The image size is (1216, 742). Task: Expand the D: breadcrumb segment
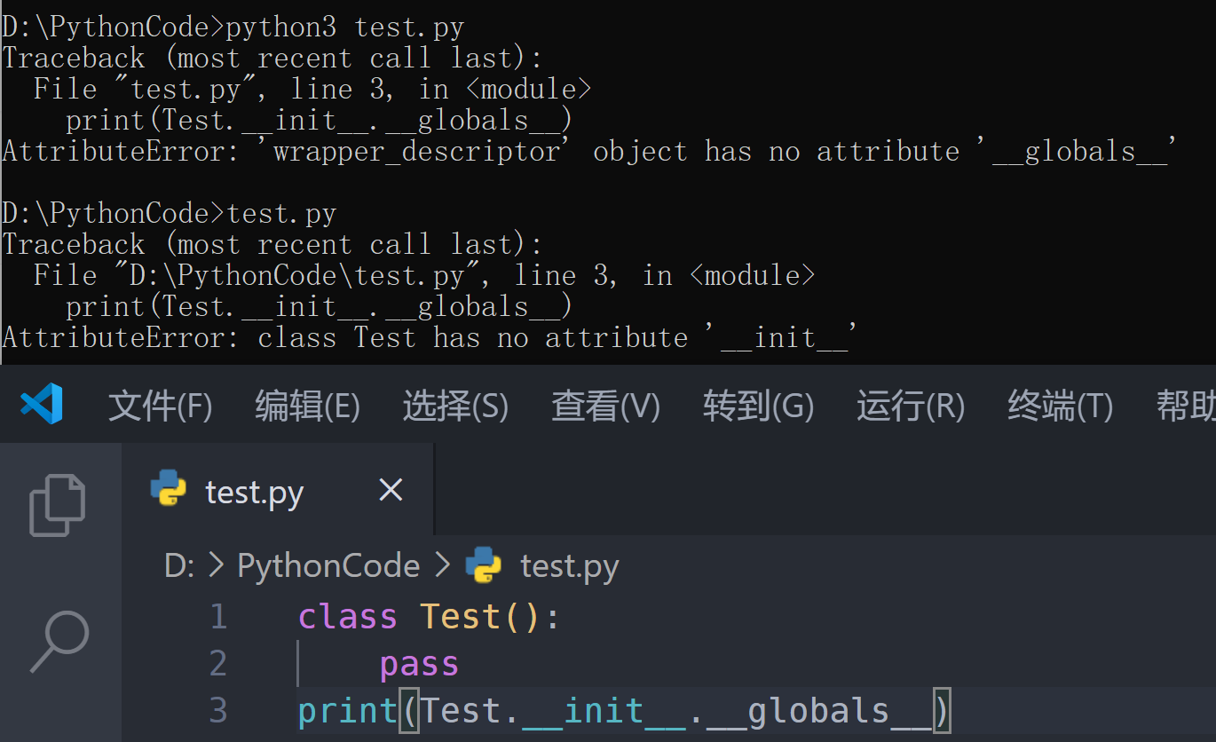coord(179,565)
